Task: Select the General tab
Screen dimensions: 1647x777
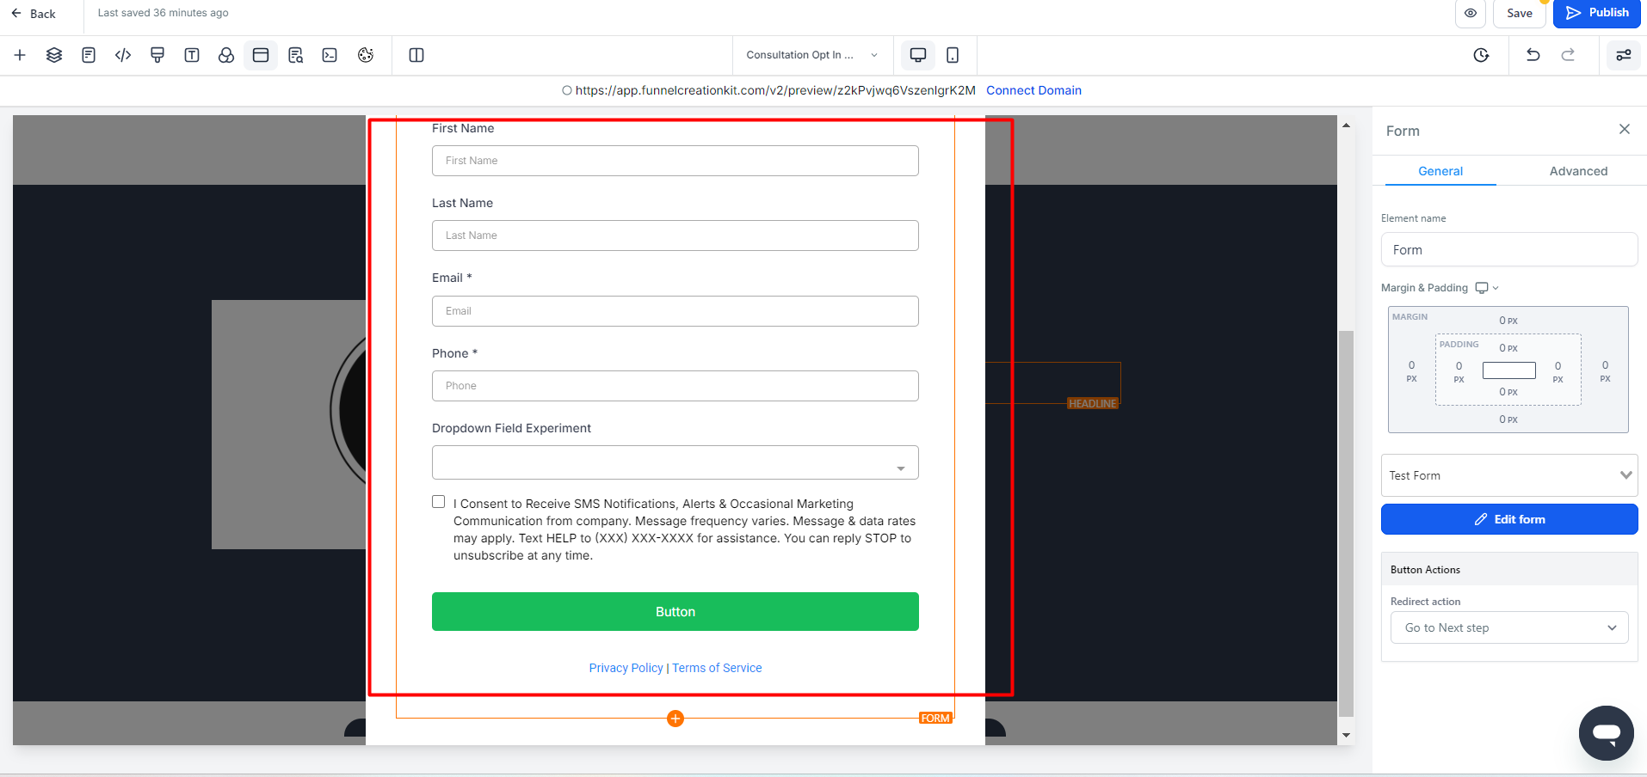Action: click(1440, 171)
